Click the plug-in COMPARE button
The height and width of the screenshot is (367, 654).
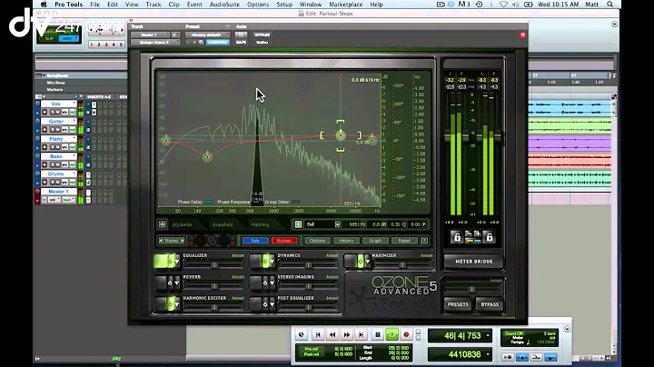(217, 43)
